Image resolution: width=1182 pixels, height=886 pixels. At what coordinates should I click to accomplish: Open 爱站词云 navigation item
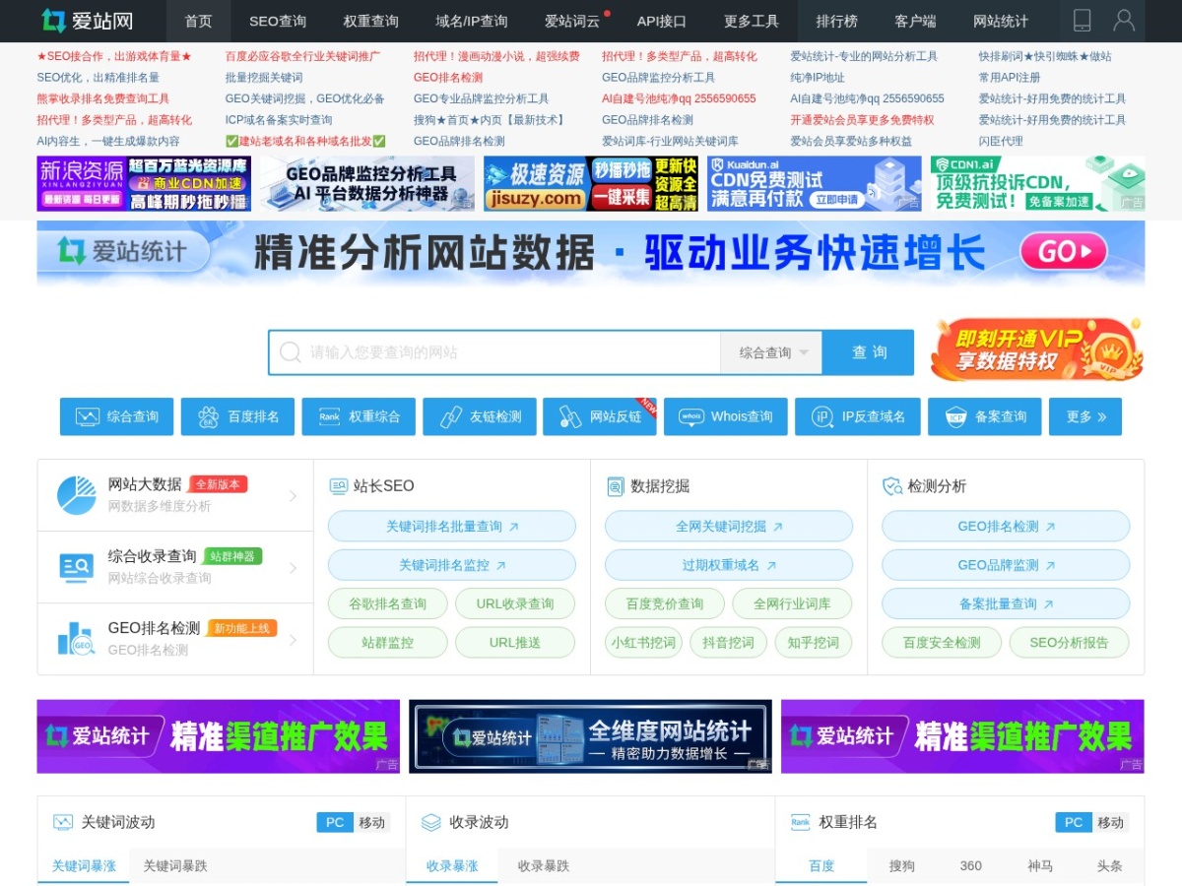tap(572, 21)
